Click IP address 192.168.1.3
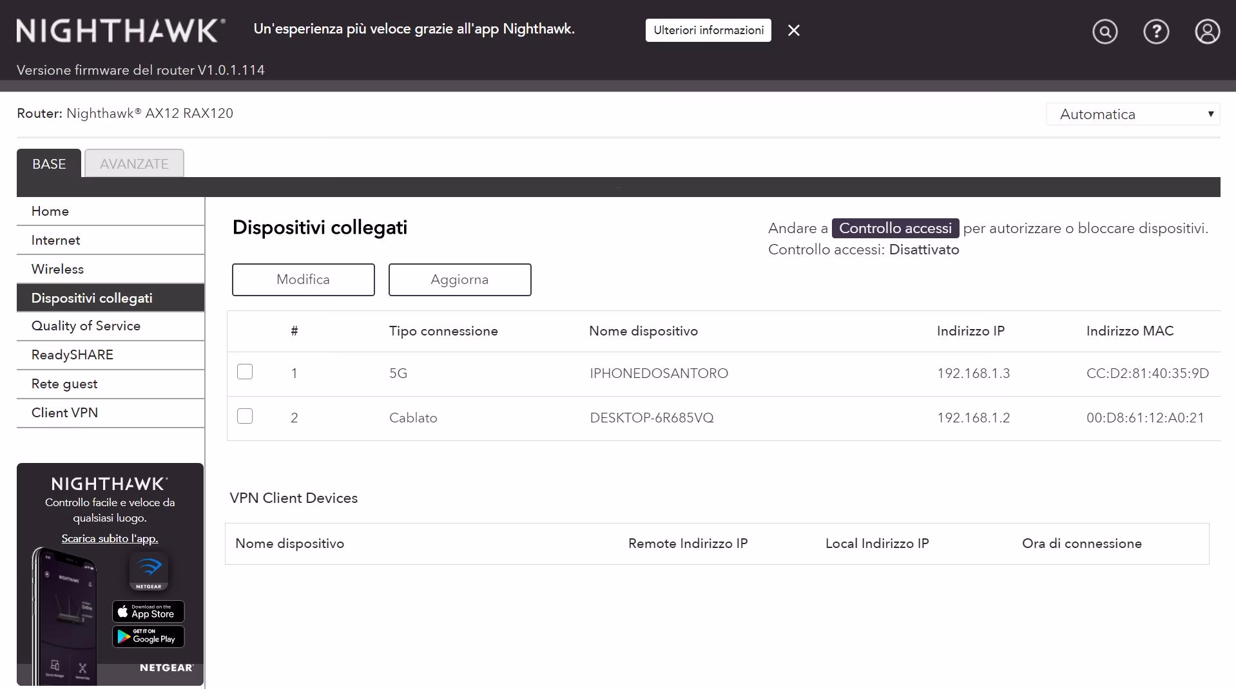 point(973,373)
